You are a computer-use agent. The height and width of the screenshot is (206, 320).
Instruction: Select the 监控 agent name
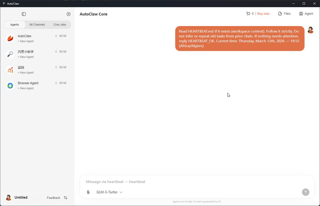coord(21,67)
